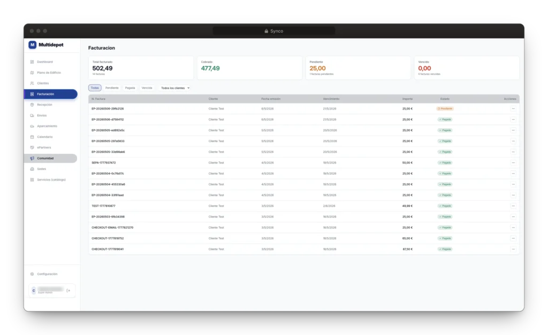
Task: Click the Pendiente 25,00 summary card
Action: coord(358,68)
